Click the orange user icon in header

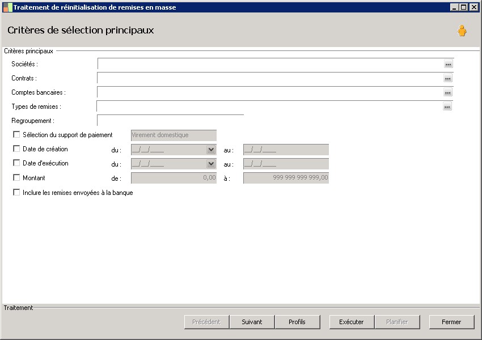462,31
